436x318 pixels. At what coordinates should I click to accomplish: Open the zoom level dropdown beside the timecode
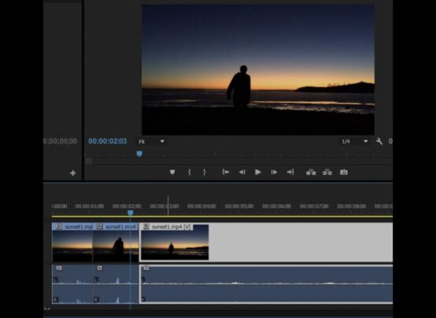152,141
